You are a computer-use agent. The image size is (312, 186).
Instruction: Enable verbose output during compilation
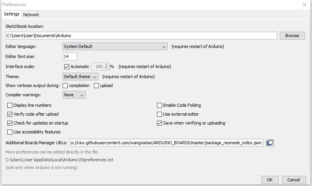[65, 85]
